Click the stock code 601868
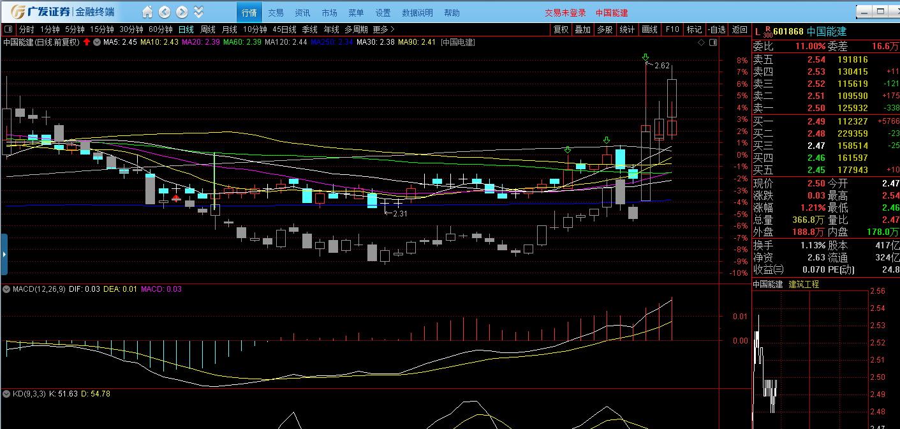900x429 pixels. coord(788,31)
